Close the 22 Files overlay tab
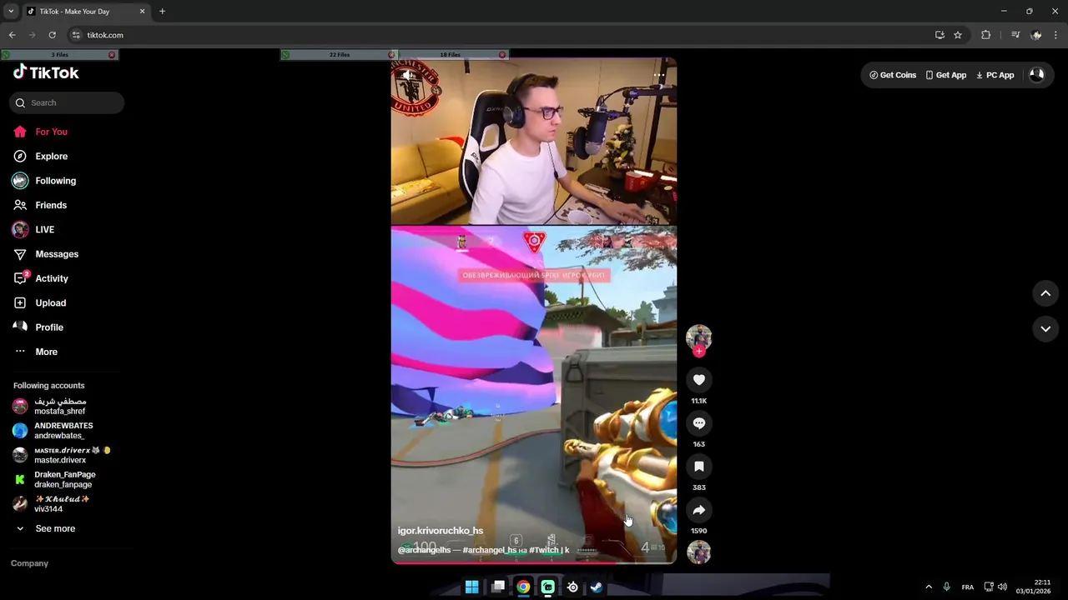1068x600 pixels. click(391, 55)
